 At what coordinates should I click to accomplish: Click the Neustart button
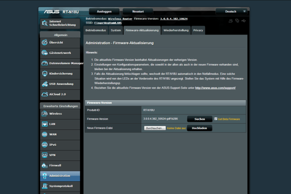pos(138,12)
